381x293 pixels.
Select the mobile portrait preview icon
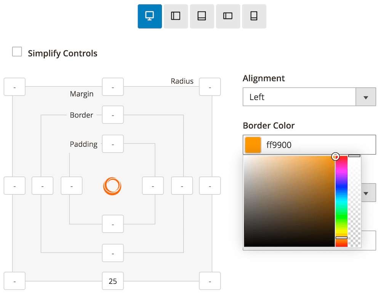point(254,16)
